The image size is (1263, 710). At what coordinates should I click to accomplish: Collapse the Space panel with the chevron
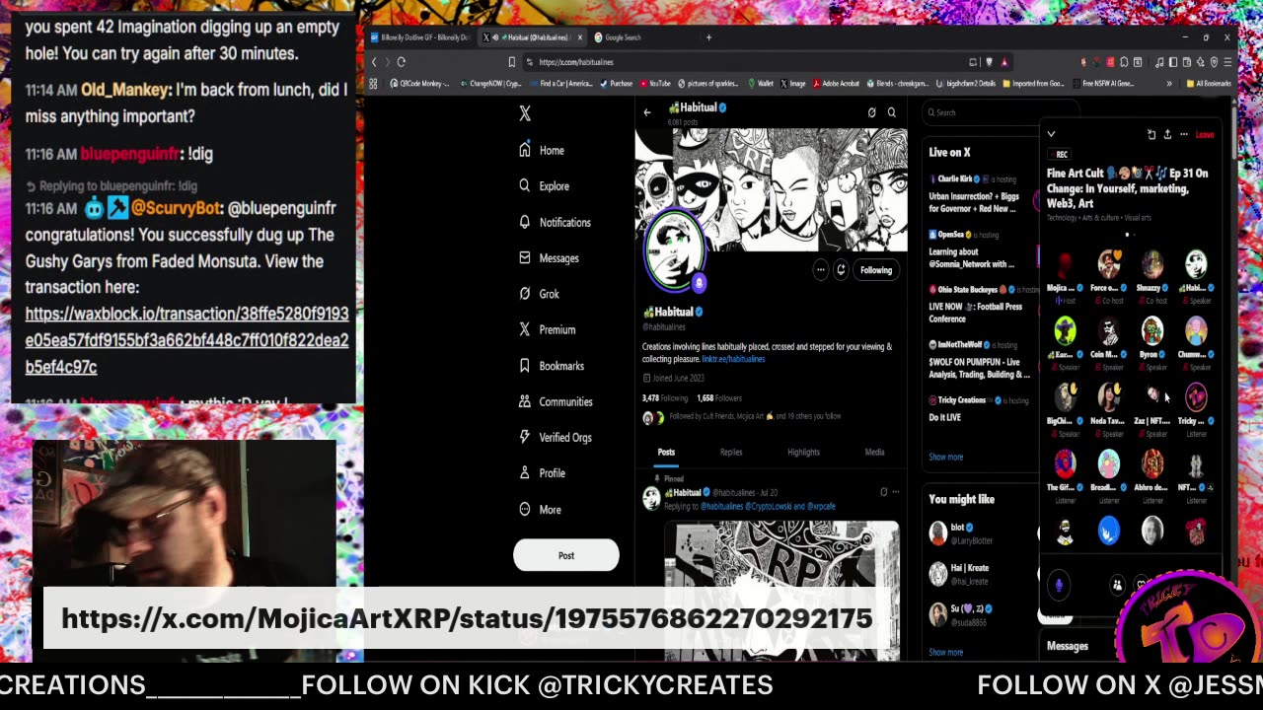[x=1051, y=134]
